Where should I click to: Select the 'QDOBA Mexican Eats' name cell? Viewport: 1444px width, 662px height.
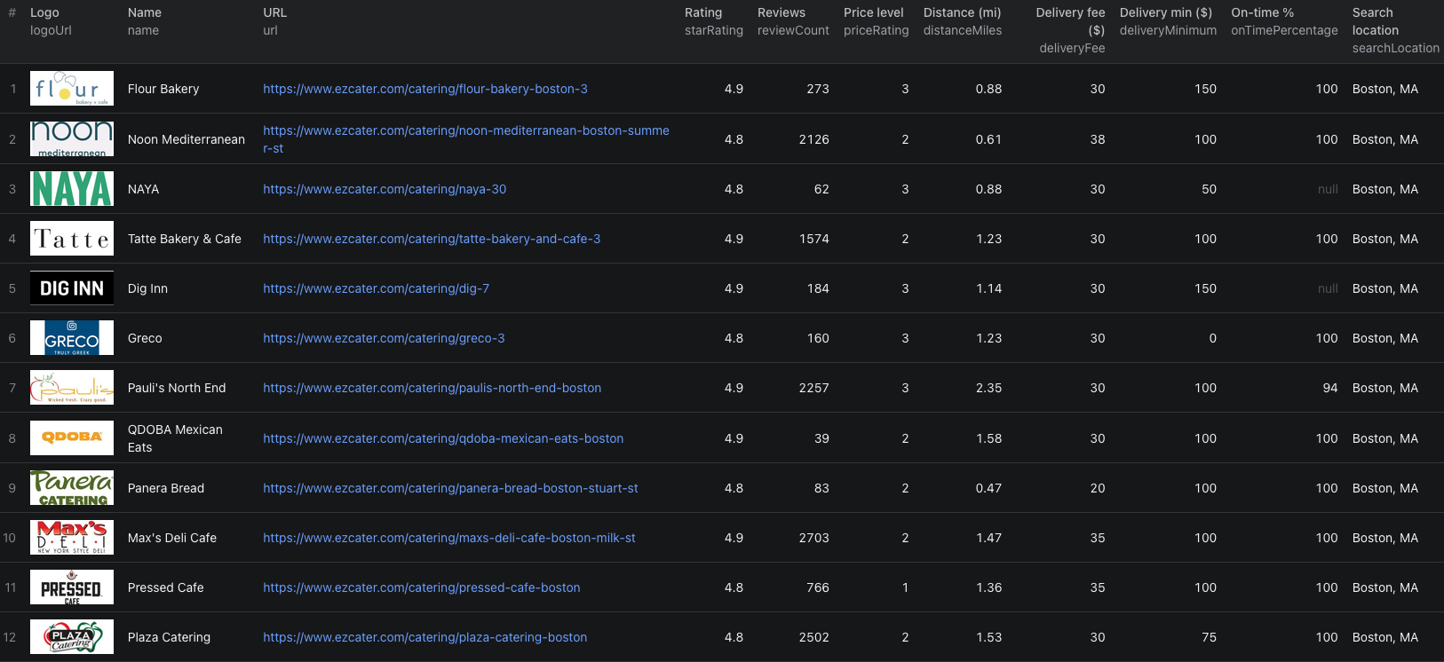pos(175,438)
